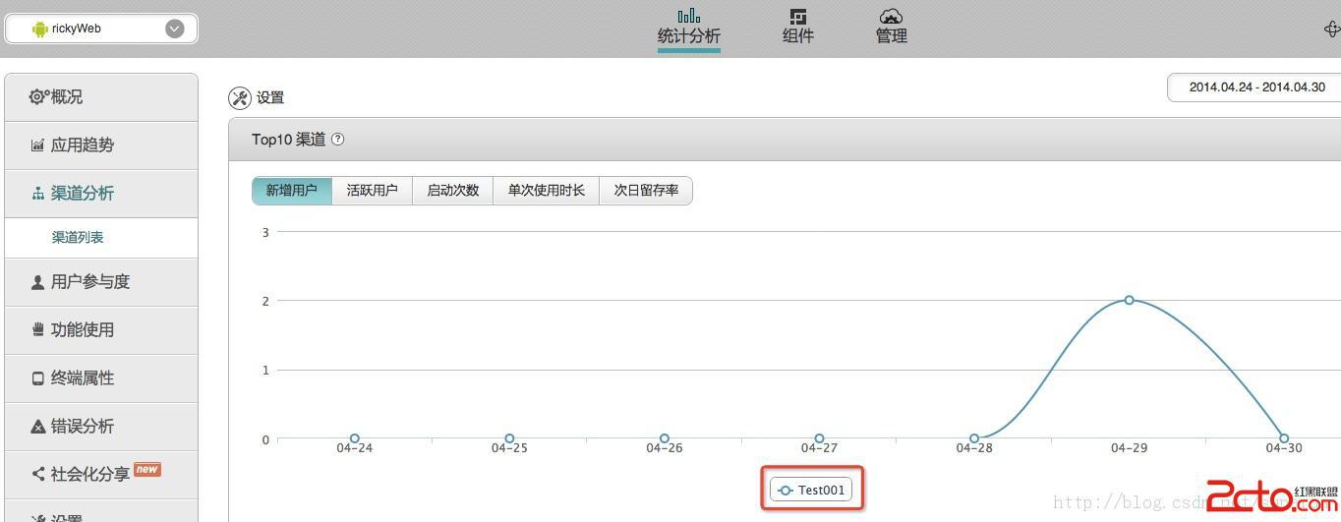Click the cloud icon above 管理
Screen dimensions: 1341x522
click(x=891, y=16)
